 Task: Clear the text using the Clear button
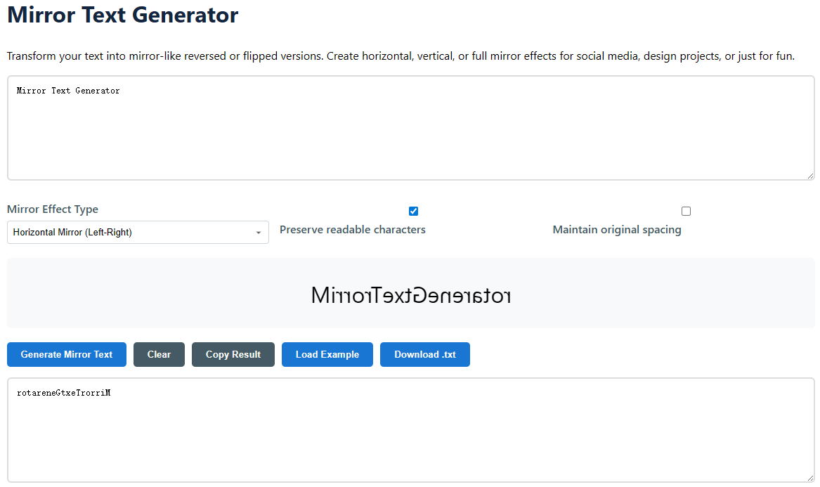point(159,355)
